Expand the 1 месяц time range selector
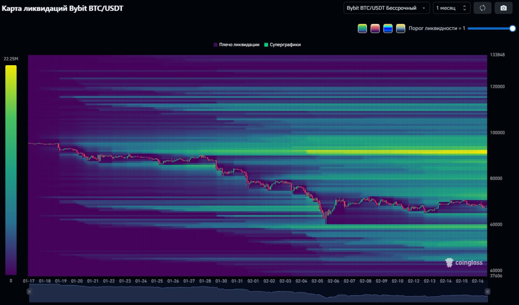 (x=451, y=8)
